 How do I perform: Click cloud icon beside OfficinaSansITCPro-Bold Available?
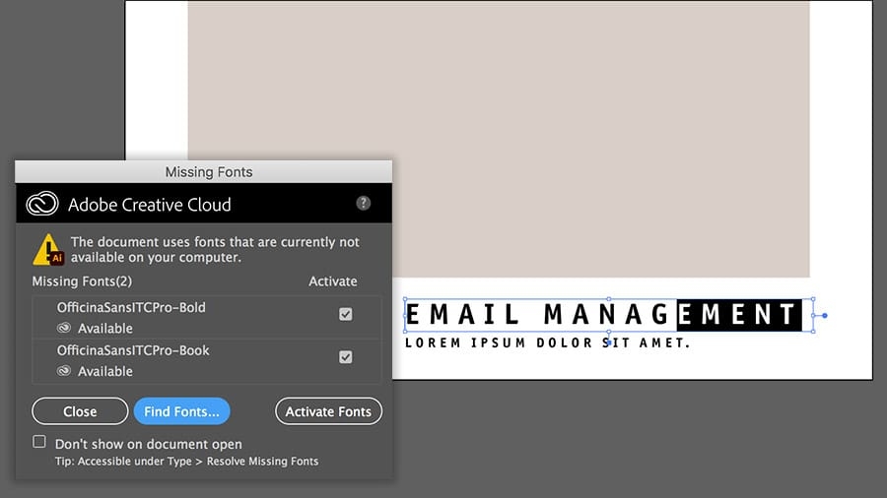point(64,328)
